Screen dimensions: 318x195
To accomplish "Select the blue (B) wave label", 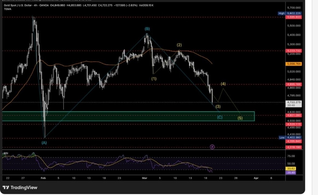I will coord(147,29).
